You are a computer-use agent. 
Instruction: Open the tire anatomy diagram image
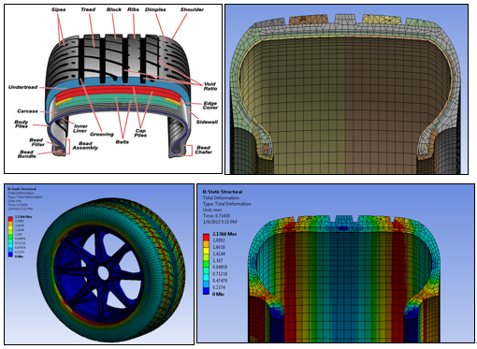113,89
